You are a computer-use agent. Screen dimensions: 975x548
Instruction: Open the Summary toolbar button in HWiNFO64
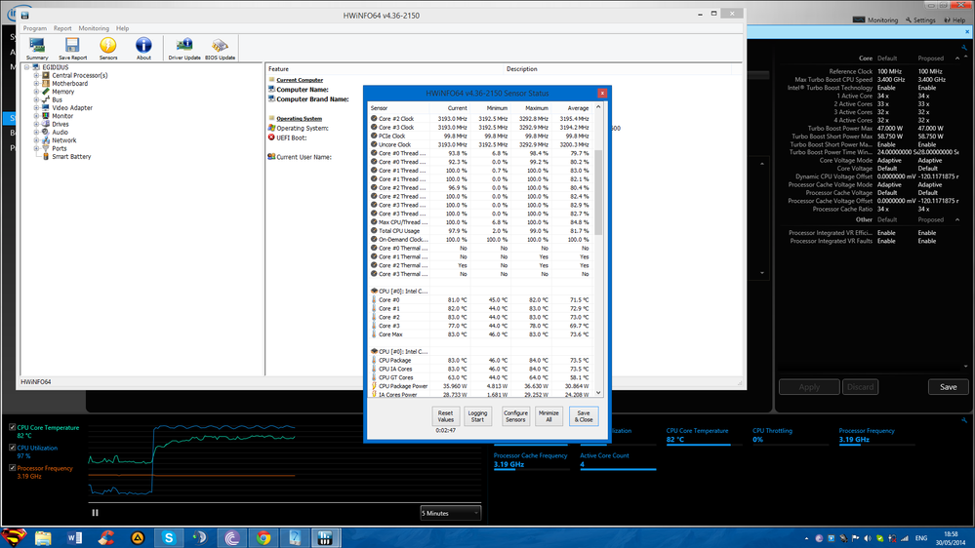pos(37,49)
